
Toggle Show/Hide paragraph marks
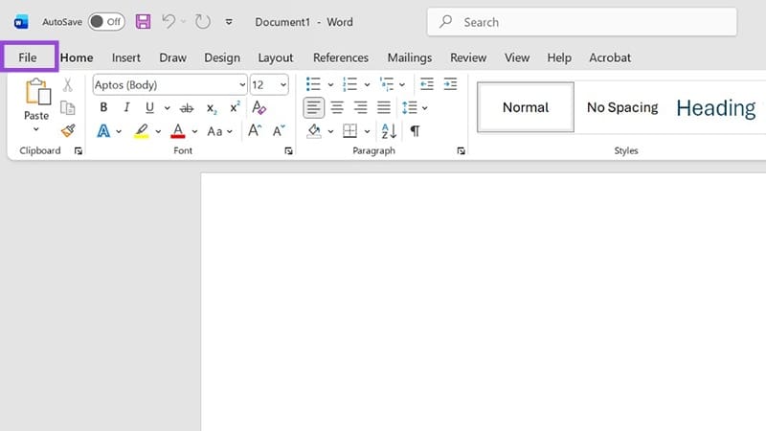pos(415,131)
